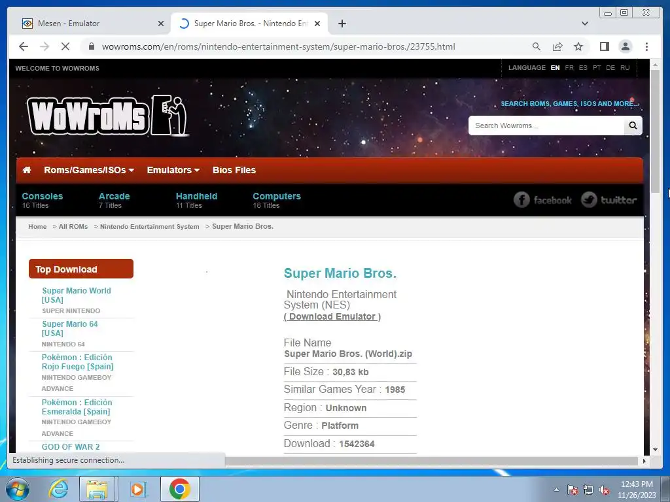Launch Internet Explorer from the taskbar
The image size is (670, 502).
click(x=58, y=489)
